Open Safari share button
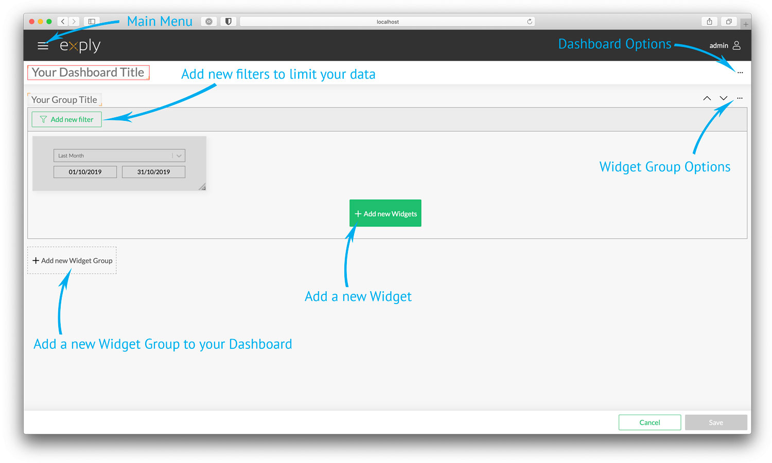This screenshot has width=772, height=463. click(709, 22)
